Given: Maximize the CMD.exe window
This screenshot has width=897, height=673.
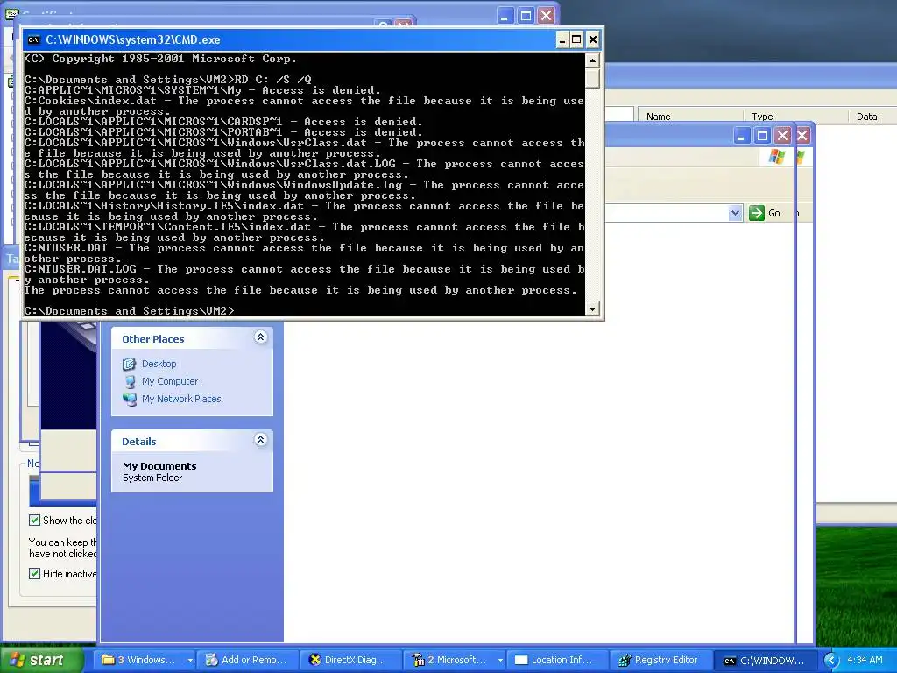Looking at the screenshot, I should pos(576,39).
